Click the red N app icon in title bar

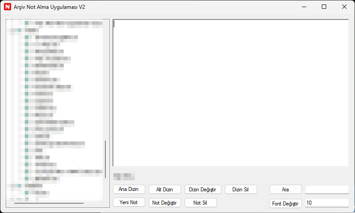(7, 7)
